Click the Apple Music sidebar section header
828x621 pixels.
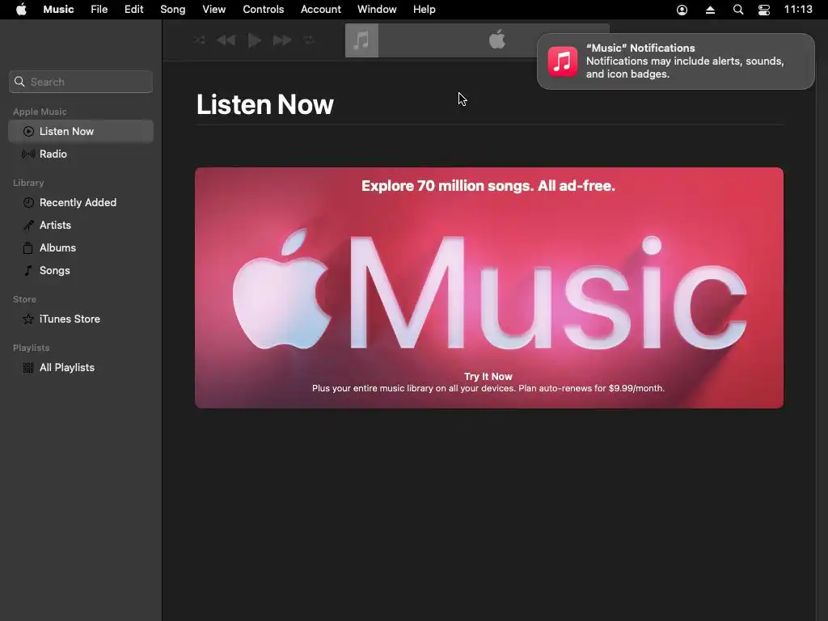coord(40,112)
